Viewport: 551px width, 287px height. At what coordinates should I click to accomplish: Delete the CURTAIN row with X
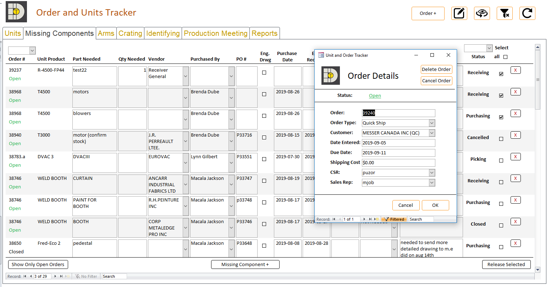(516, 178)
